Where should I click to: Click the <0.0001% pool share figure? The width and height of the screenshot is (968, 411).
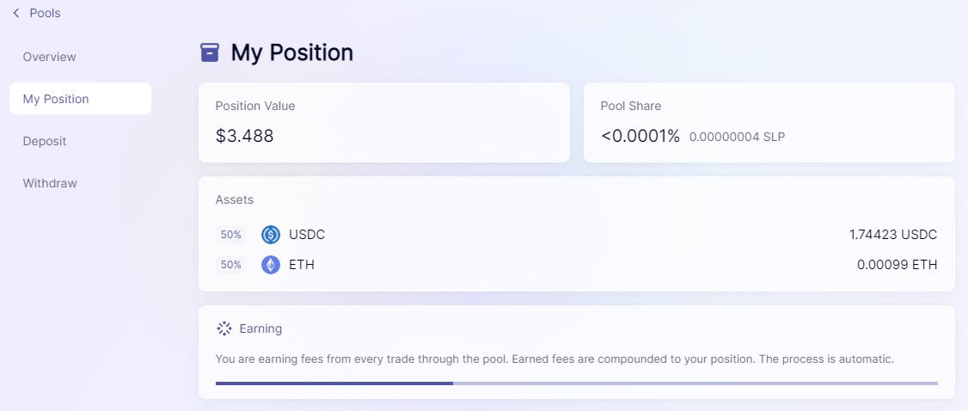[640, 136]
